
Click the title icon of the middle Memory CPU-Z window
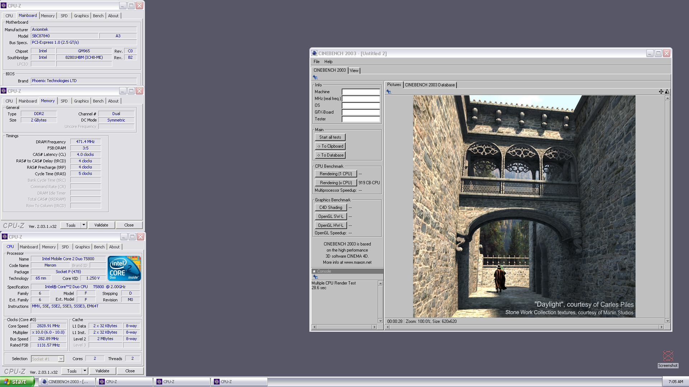(x=4, y=91)
